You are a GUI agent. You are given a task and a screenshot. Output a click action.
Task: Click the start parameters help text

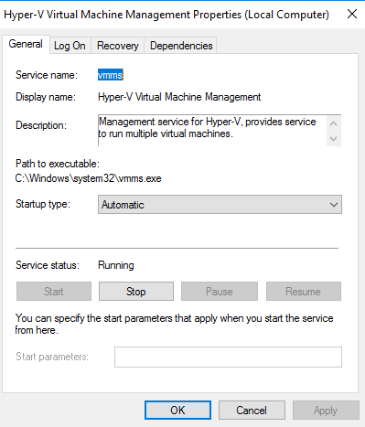tap(174, 324)
